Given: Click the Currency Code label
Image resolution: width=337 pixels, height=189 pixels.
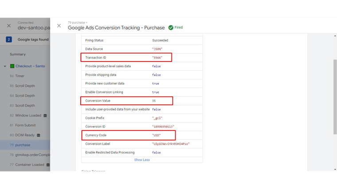Looking at the screenshot, I should 96,135.
